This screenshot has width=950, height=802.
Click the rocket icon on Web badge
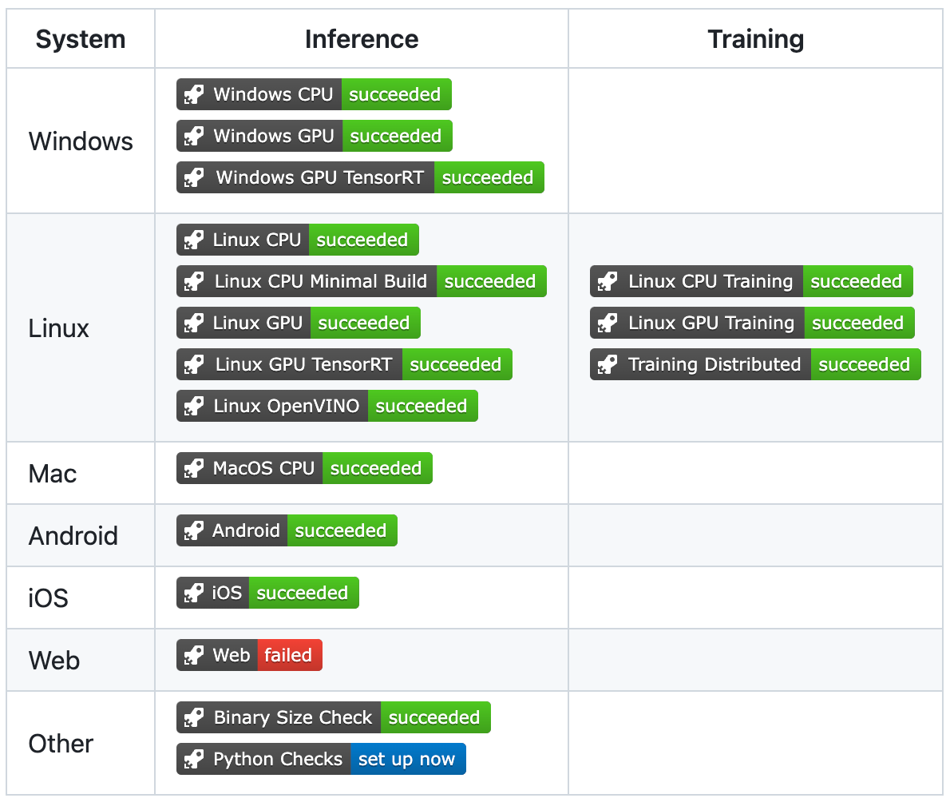click(193, 656)
